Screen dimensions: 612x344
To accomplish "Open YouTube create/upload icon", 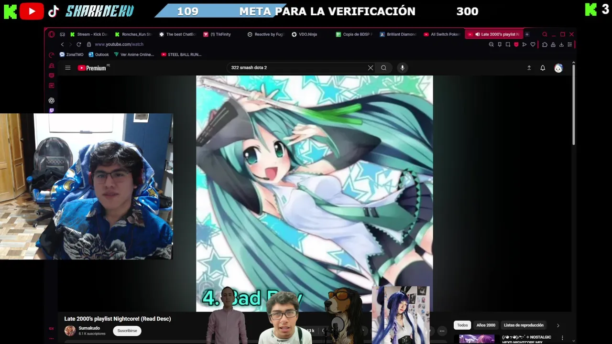I will 529,68.
